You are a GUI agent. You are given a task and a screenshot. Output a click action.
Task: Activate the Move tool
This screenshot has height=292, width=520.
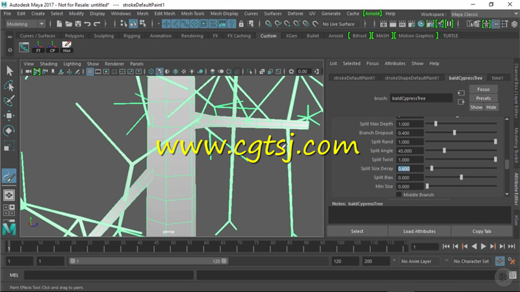[9, 116]
